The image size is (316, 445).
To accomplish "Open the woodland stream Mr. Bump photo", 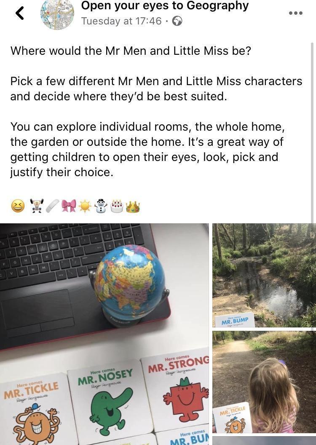I will [x=264, y=275].
